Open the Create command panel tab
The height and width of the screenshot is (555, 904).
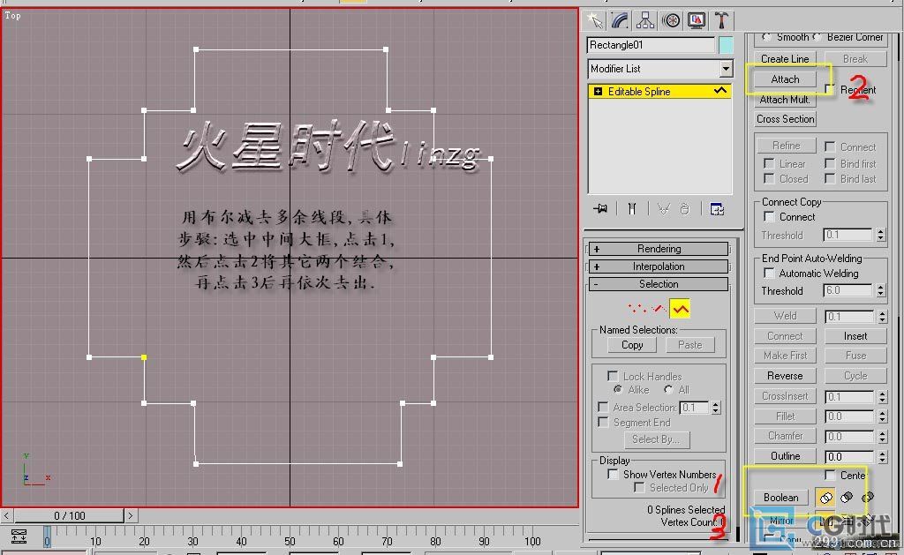pos(594,21)
